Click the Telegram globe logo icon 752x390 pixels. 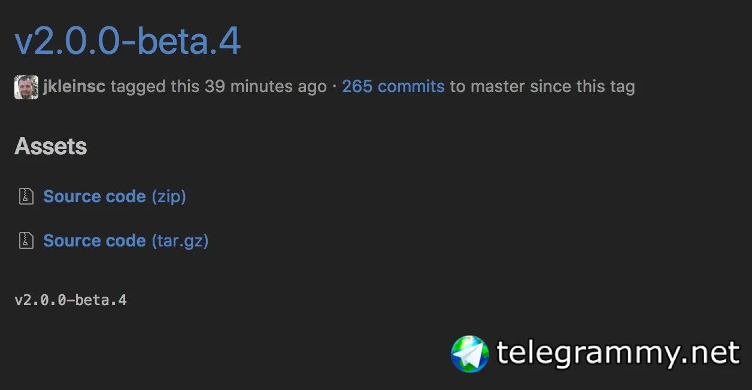470,354
